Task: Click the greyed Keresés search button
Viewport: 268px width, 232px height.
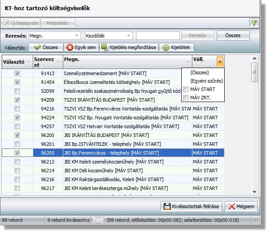Action: tap(198, 35)
